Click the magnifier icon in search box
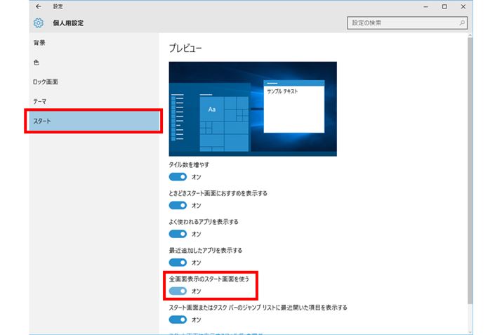Image resolution: width=502 pixels, height=335 pixels. [461, 23]
